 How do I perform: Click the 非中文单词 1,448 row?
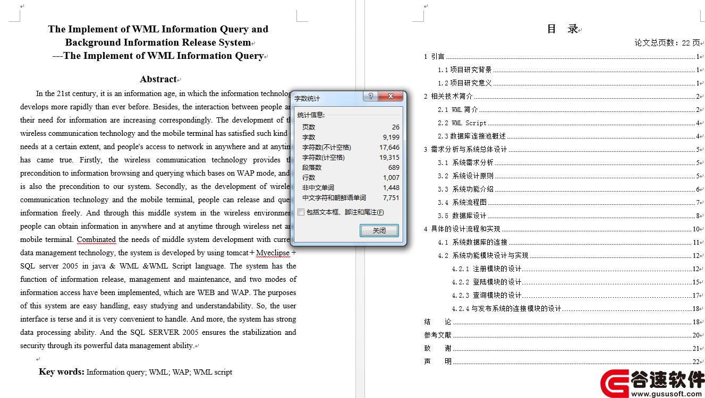(x=351, y=187)
